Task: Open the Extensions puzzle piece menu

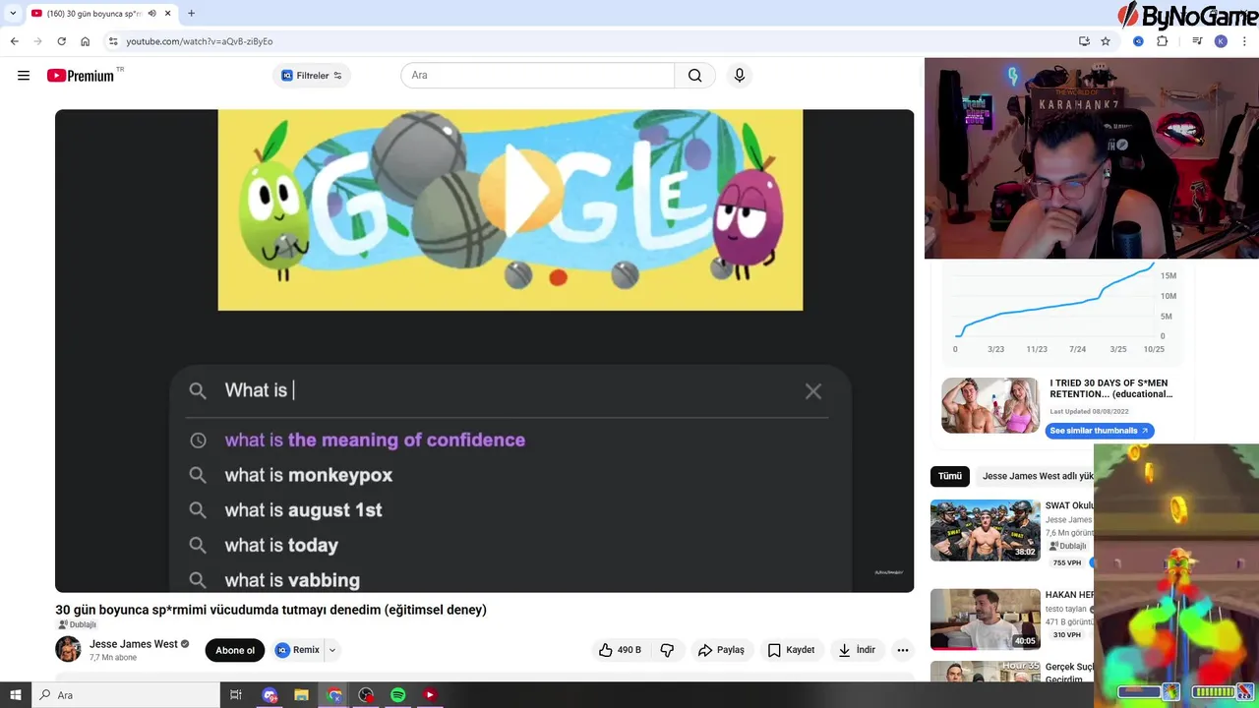Action: click(1162, 41)
